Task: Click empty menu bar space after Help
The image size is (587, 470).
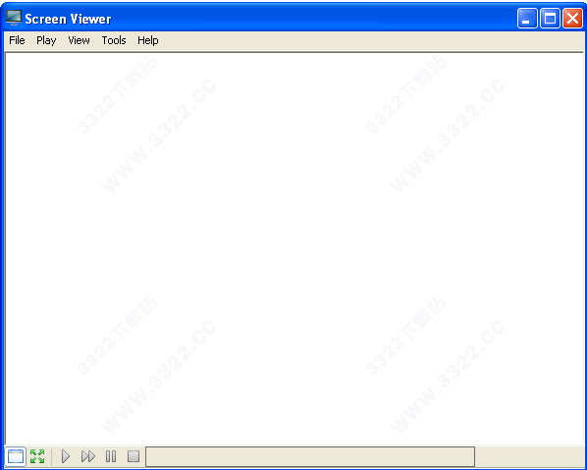Action: 371,40
